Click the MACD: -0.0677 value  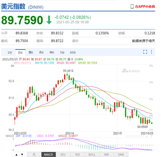[68, 136]
